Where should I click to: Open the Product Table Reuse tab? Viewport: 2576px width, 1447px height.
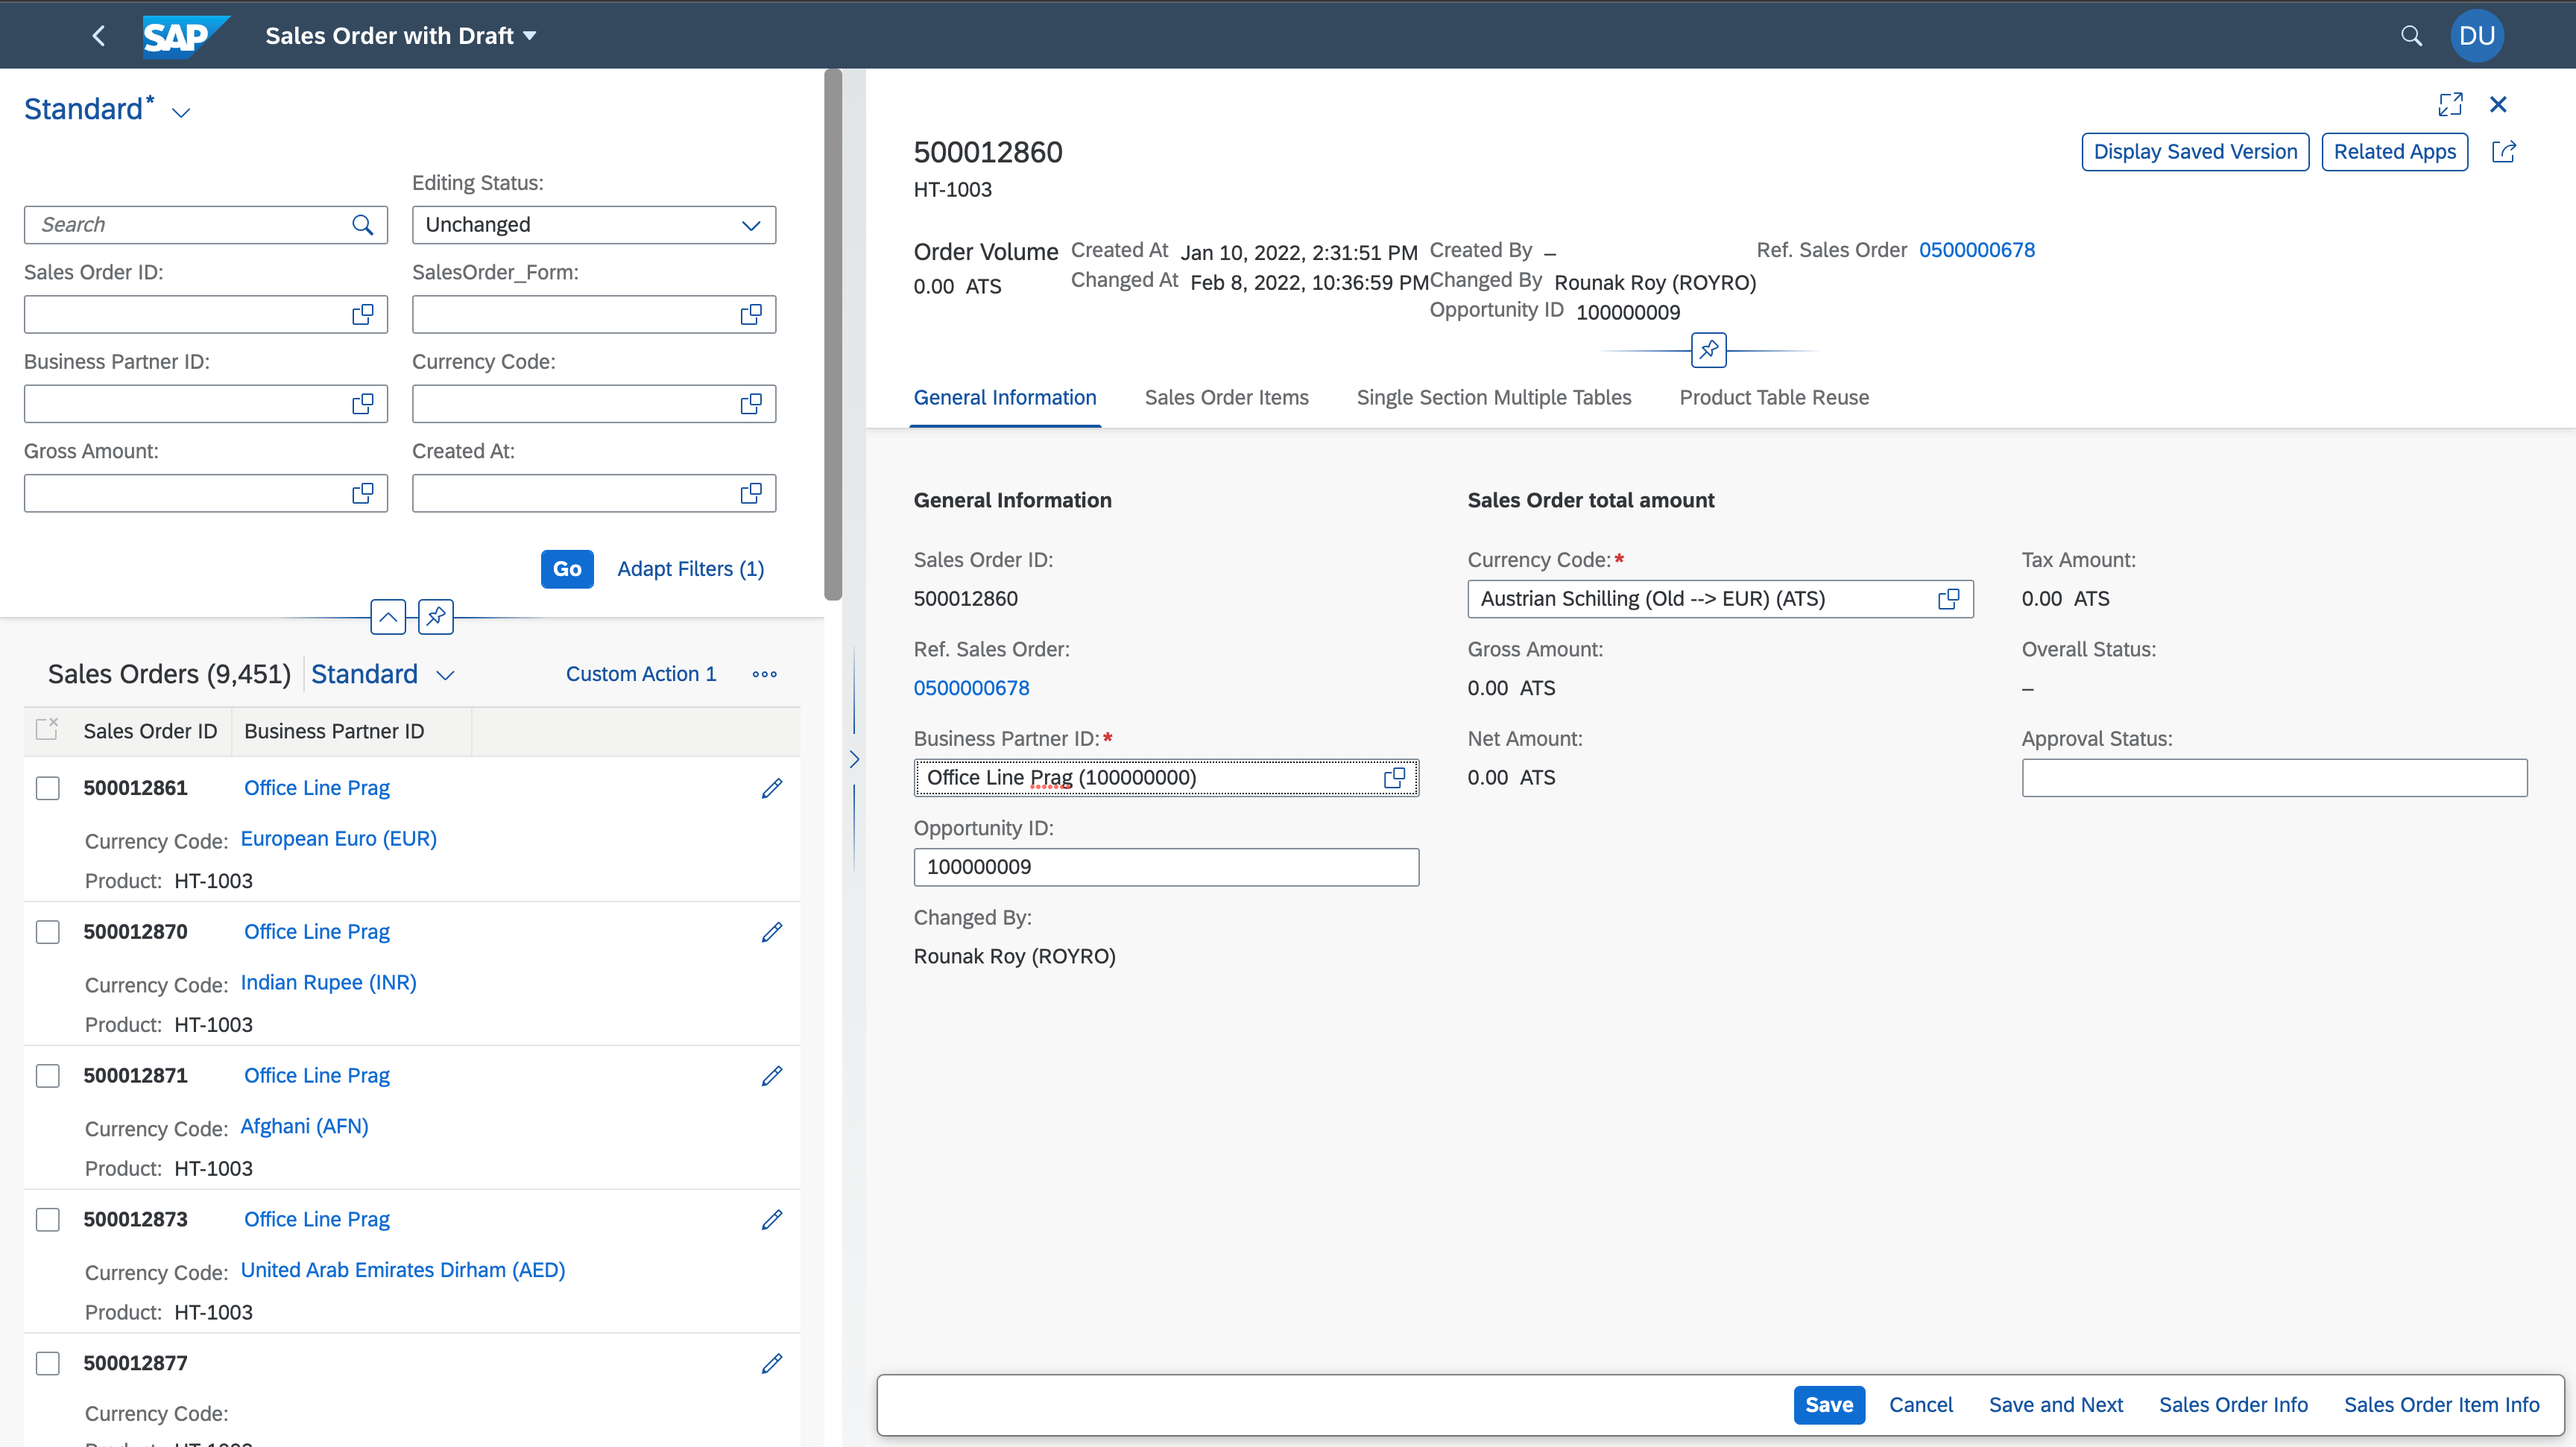pyautogui.click(x=1773, y=398)
